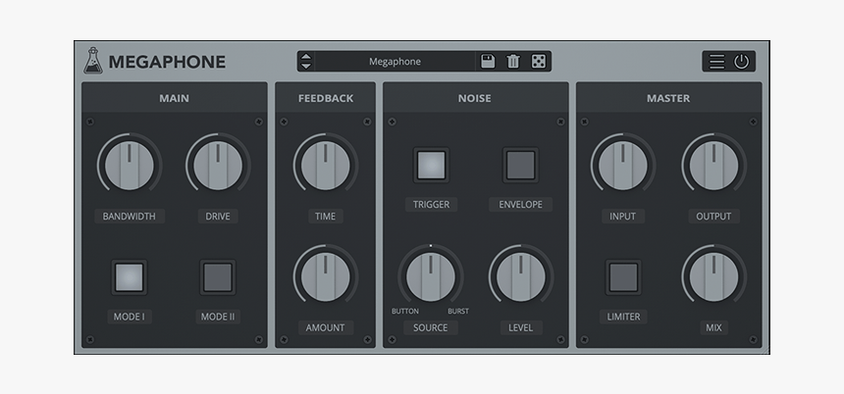Click the feedback Time knob
This screenshot has width=844, height=394.
click(x=325, y=166)
